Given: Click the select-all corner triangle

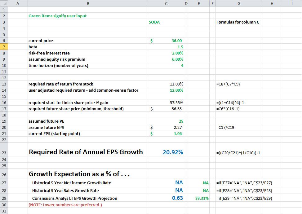Looking at the screenshot, I should point(4,3).
